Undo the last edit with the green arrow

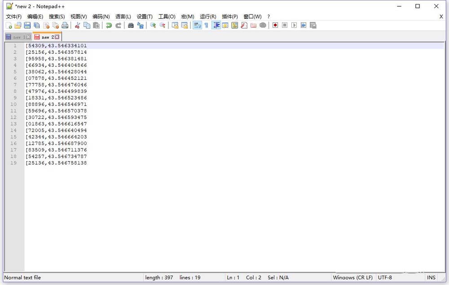109,26
